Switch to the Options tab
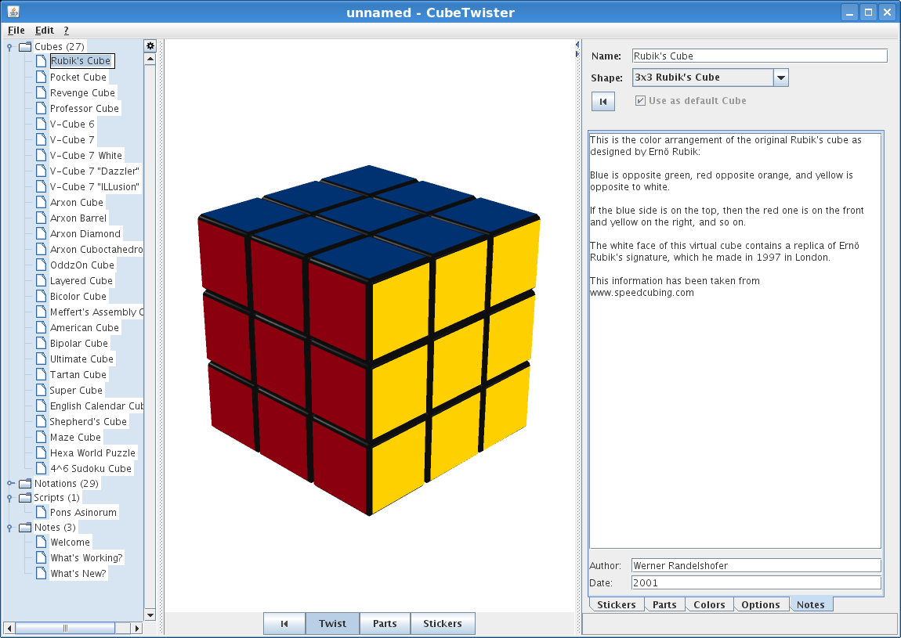This screenshot has height=638, width=901. [x=760, y=604]
